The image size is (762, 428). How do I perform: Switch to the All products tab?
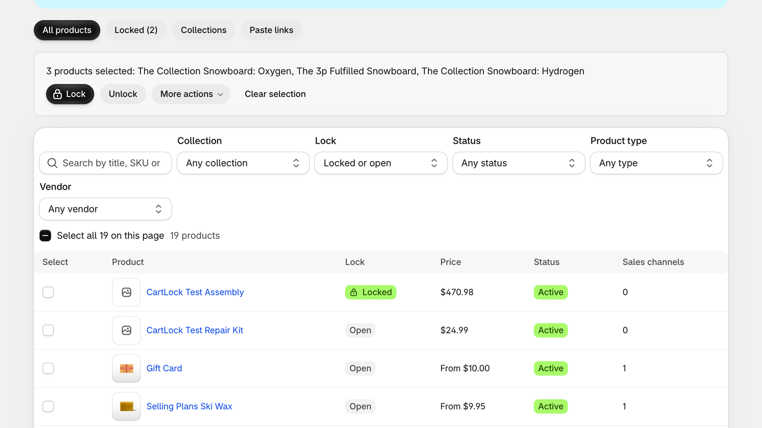coord(67,30)
